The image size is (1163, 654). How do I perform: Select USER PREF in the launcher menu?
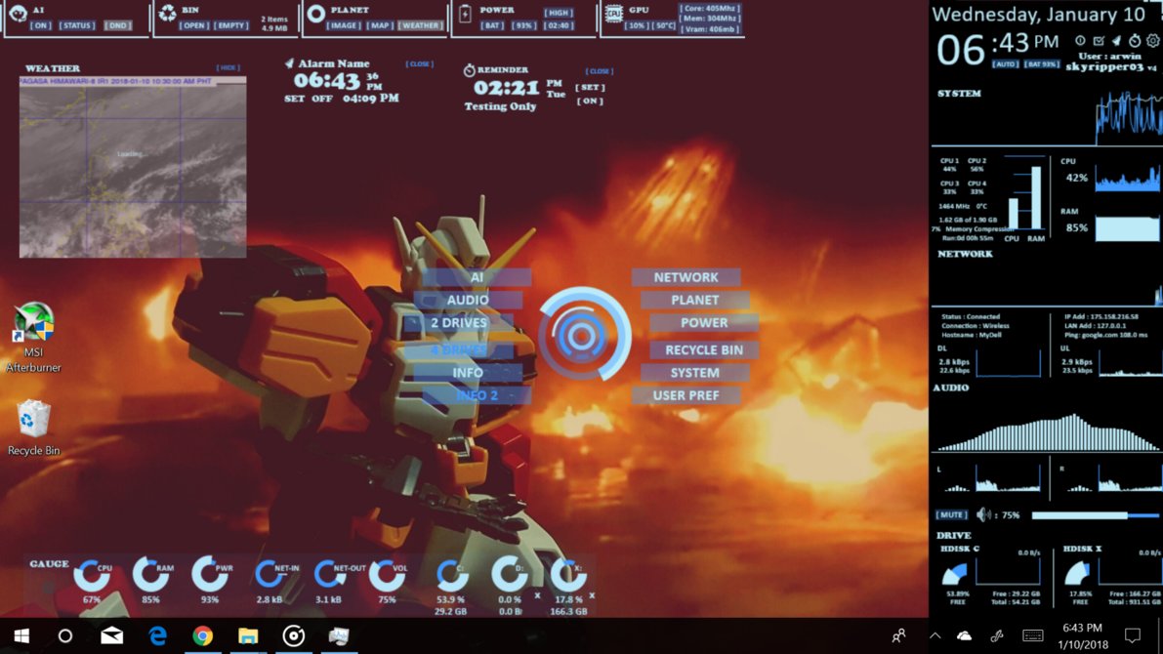686,395
